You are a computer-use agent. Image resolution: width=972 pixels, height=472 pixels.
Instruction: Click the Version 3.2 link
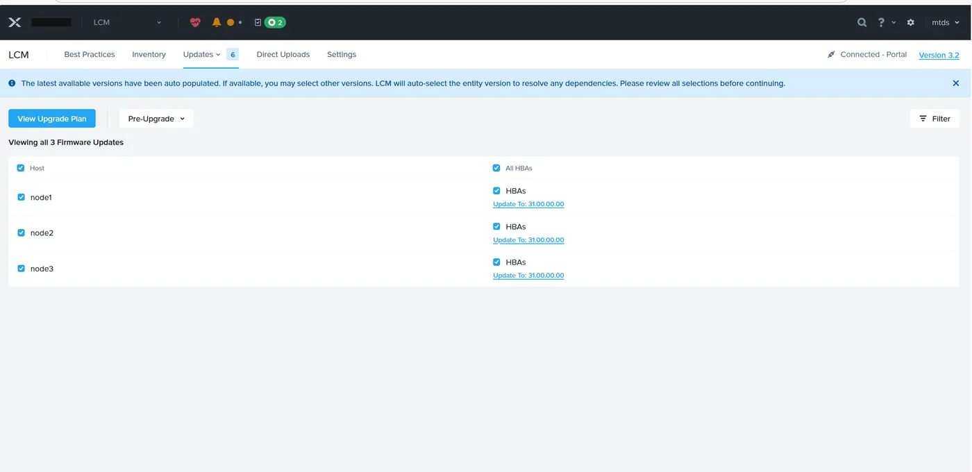[x=939, y=55]
